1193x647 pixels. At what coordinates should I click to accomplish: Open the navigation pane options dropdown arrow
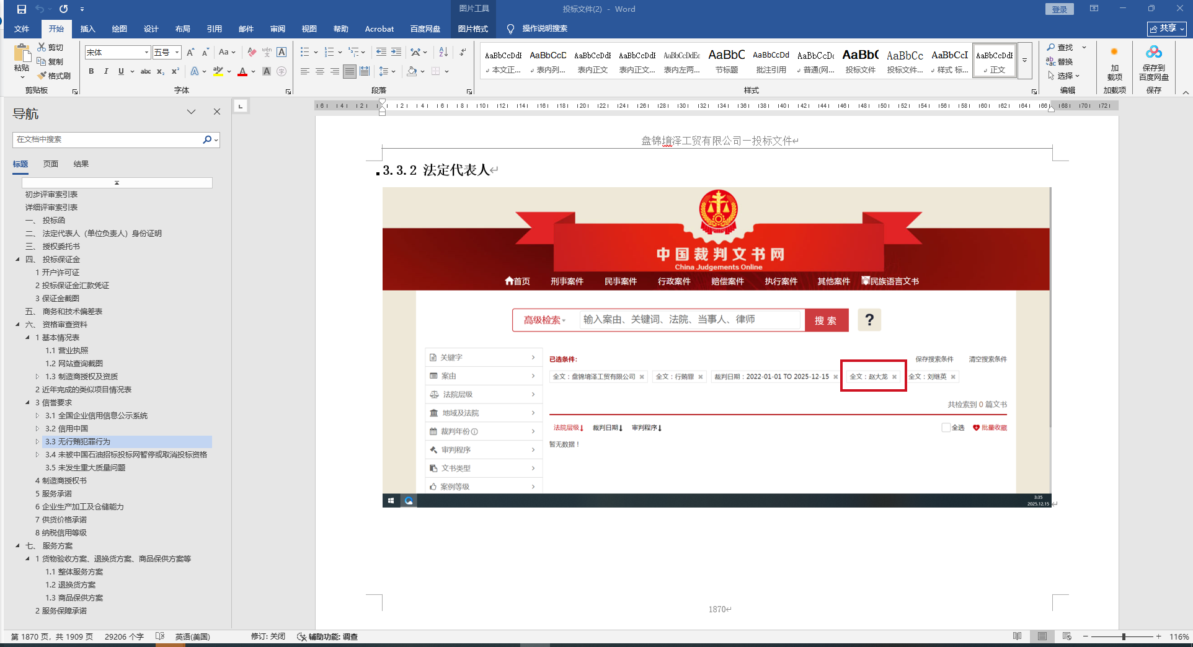pyautogui.click(x=191, y=112)
